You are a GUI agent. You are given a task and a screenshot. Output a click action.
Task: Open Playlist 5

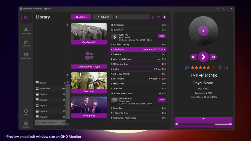[50, 117]
